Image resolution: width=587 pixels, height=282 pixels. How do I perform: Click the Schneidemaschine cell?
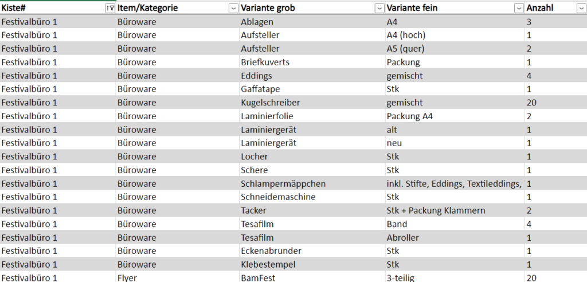(x=312, y=197)
